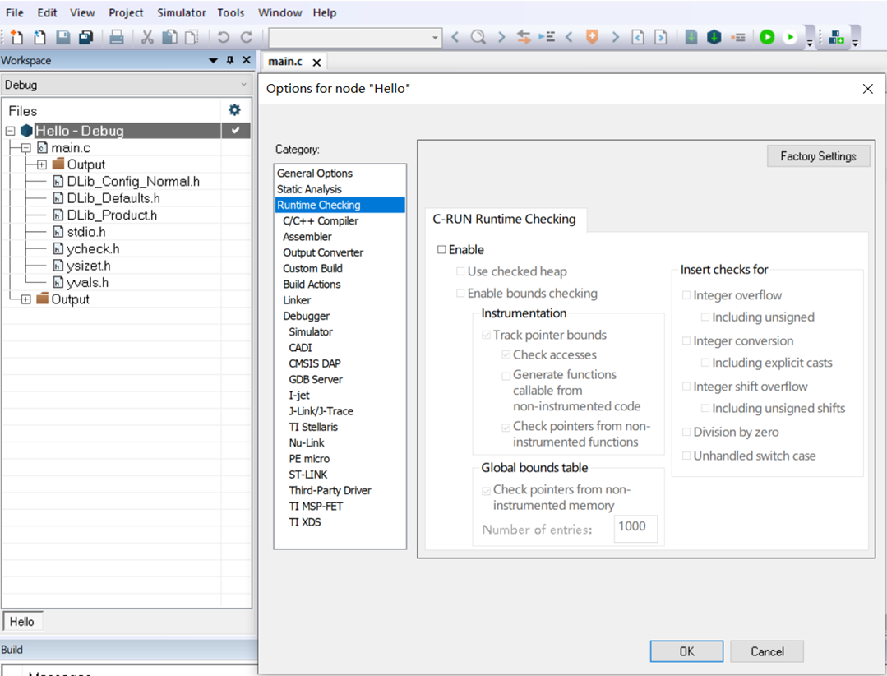Screen dimensions: 887x676
Task: Click the Save All toolbar icon
Action: [x=85, y=37]
